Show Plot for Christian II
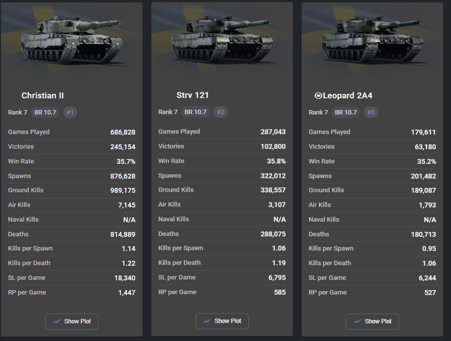The height and width of the screenshot is (341, 451). click(72, 321)
